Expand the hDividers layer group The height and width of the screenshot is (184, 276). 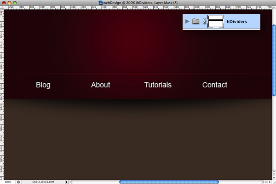(x=187, y=21)
